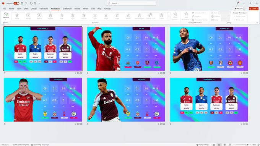This screenshot has height=146, width=260.
Task: Open the lightbulb notifications icon
Action: tap(237, 3)
